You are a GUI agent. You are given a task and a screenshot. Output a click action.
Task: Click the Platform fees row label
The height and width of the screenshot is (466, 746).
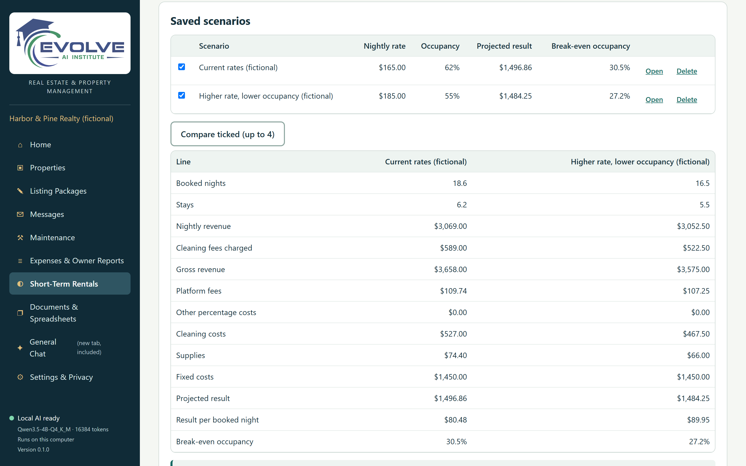pyautogui.click(x=198, y=291)
